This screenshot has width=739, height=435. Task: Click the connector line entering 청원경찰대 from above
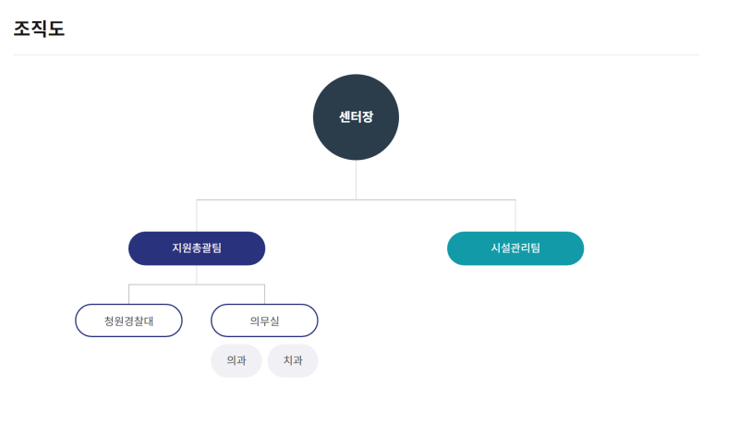click(128, 295)
